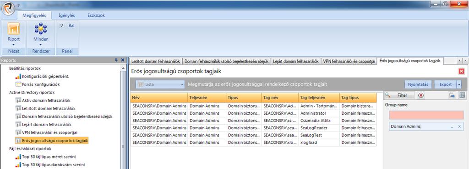
Task: Expand the Minden dropdown arrow
Action: (x=41, y=45)
